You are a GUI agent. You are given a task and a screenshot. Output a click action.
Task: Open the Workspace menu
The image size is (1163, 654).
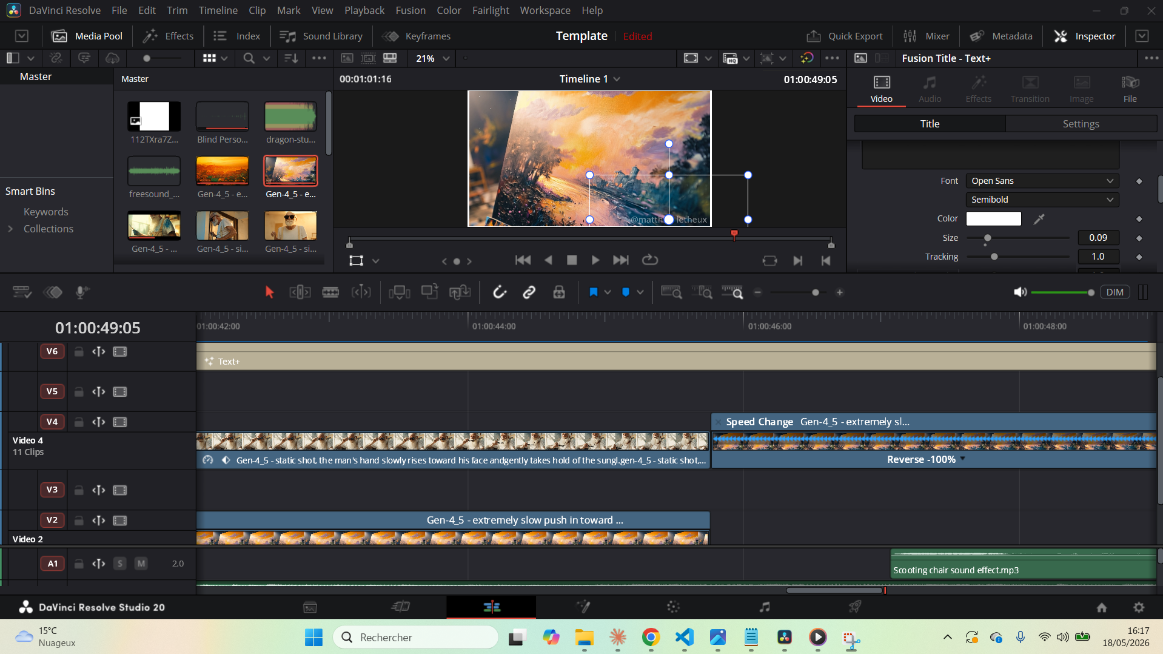(x=545, y=10)
